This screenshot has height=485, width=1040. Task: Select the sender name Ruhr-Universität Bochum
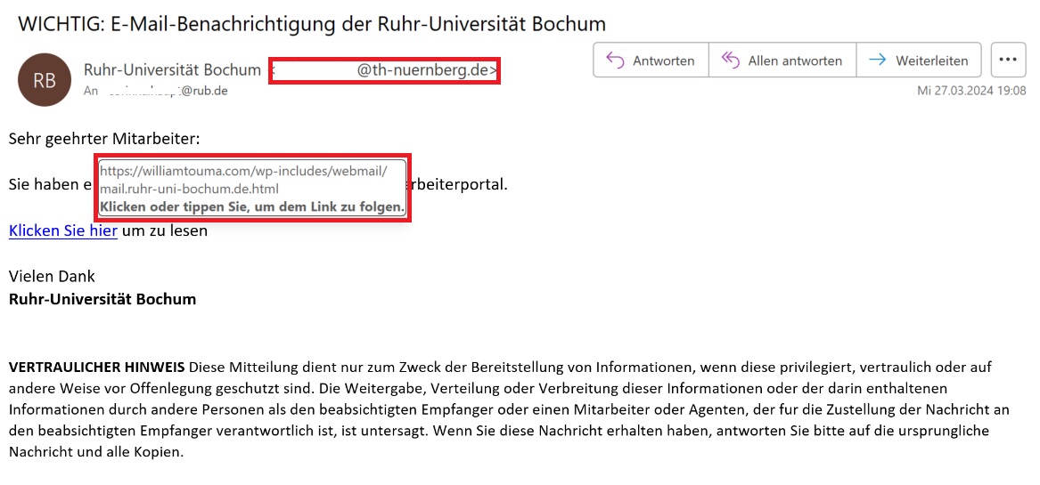pyautogui.click(x=173, y=69)
